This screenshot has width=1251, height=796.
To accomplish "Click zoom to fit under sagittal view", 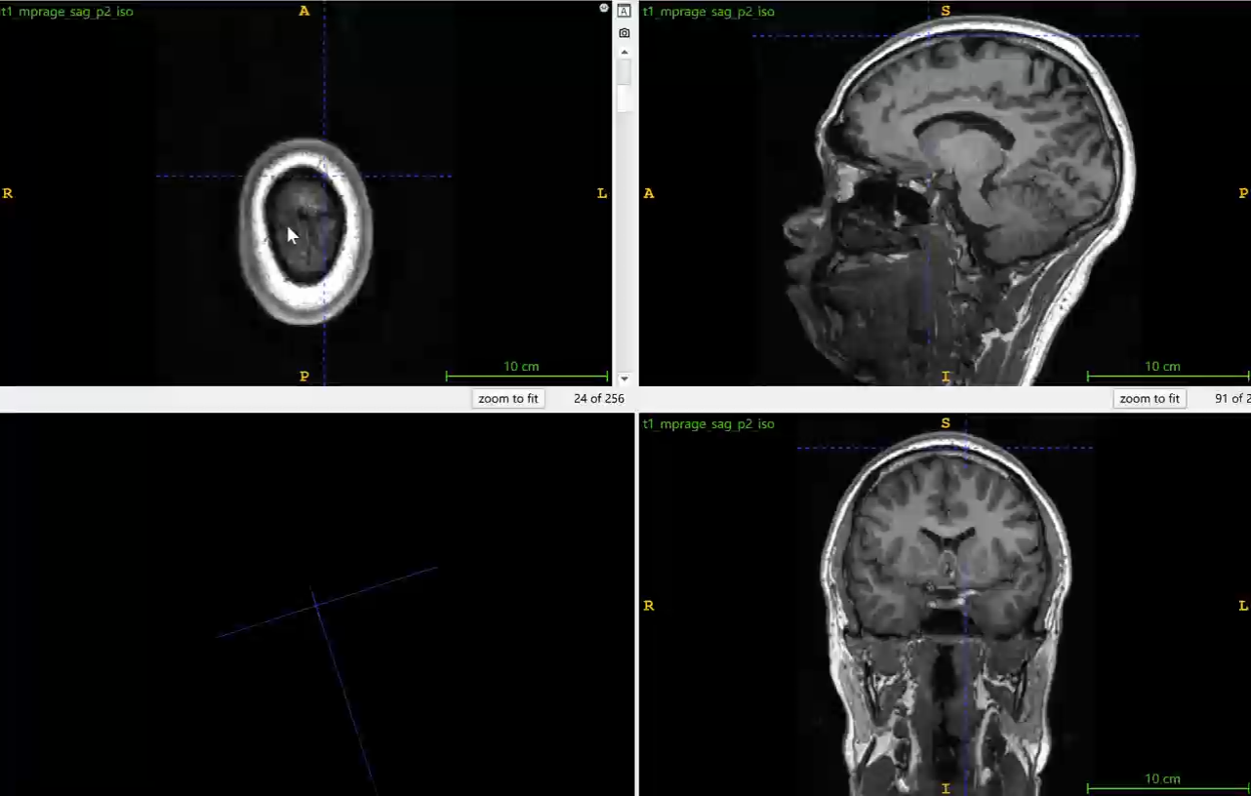I will click(1150, 398).
